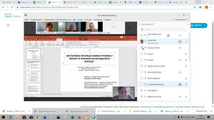The height and width of the screenshot is (120, 214).
Task: Open chat bubble icon for Larisa Klih
Action: coord(180,42)
